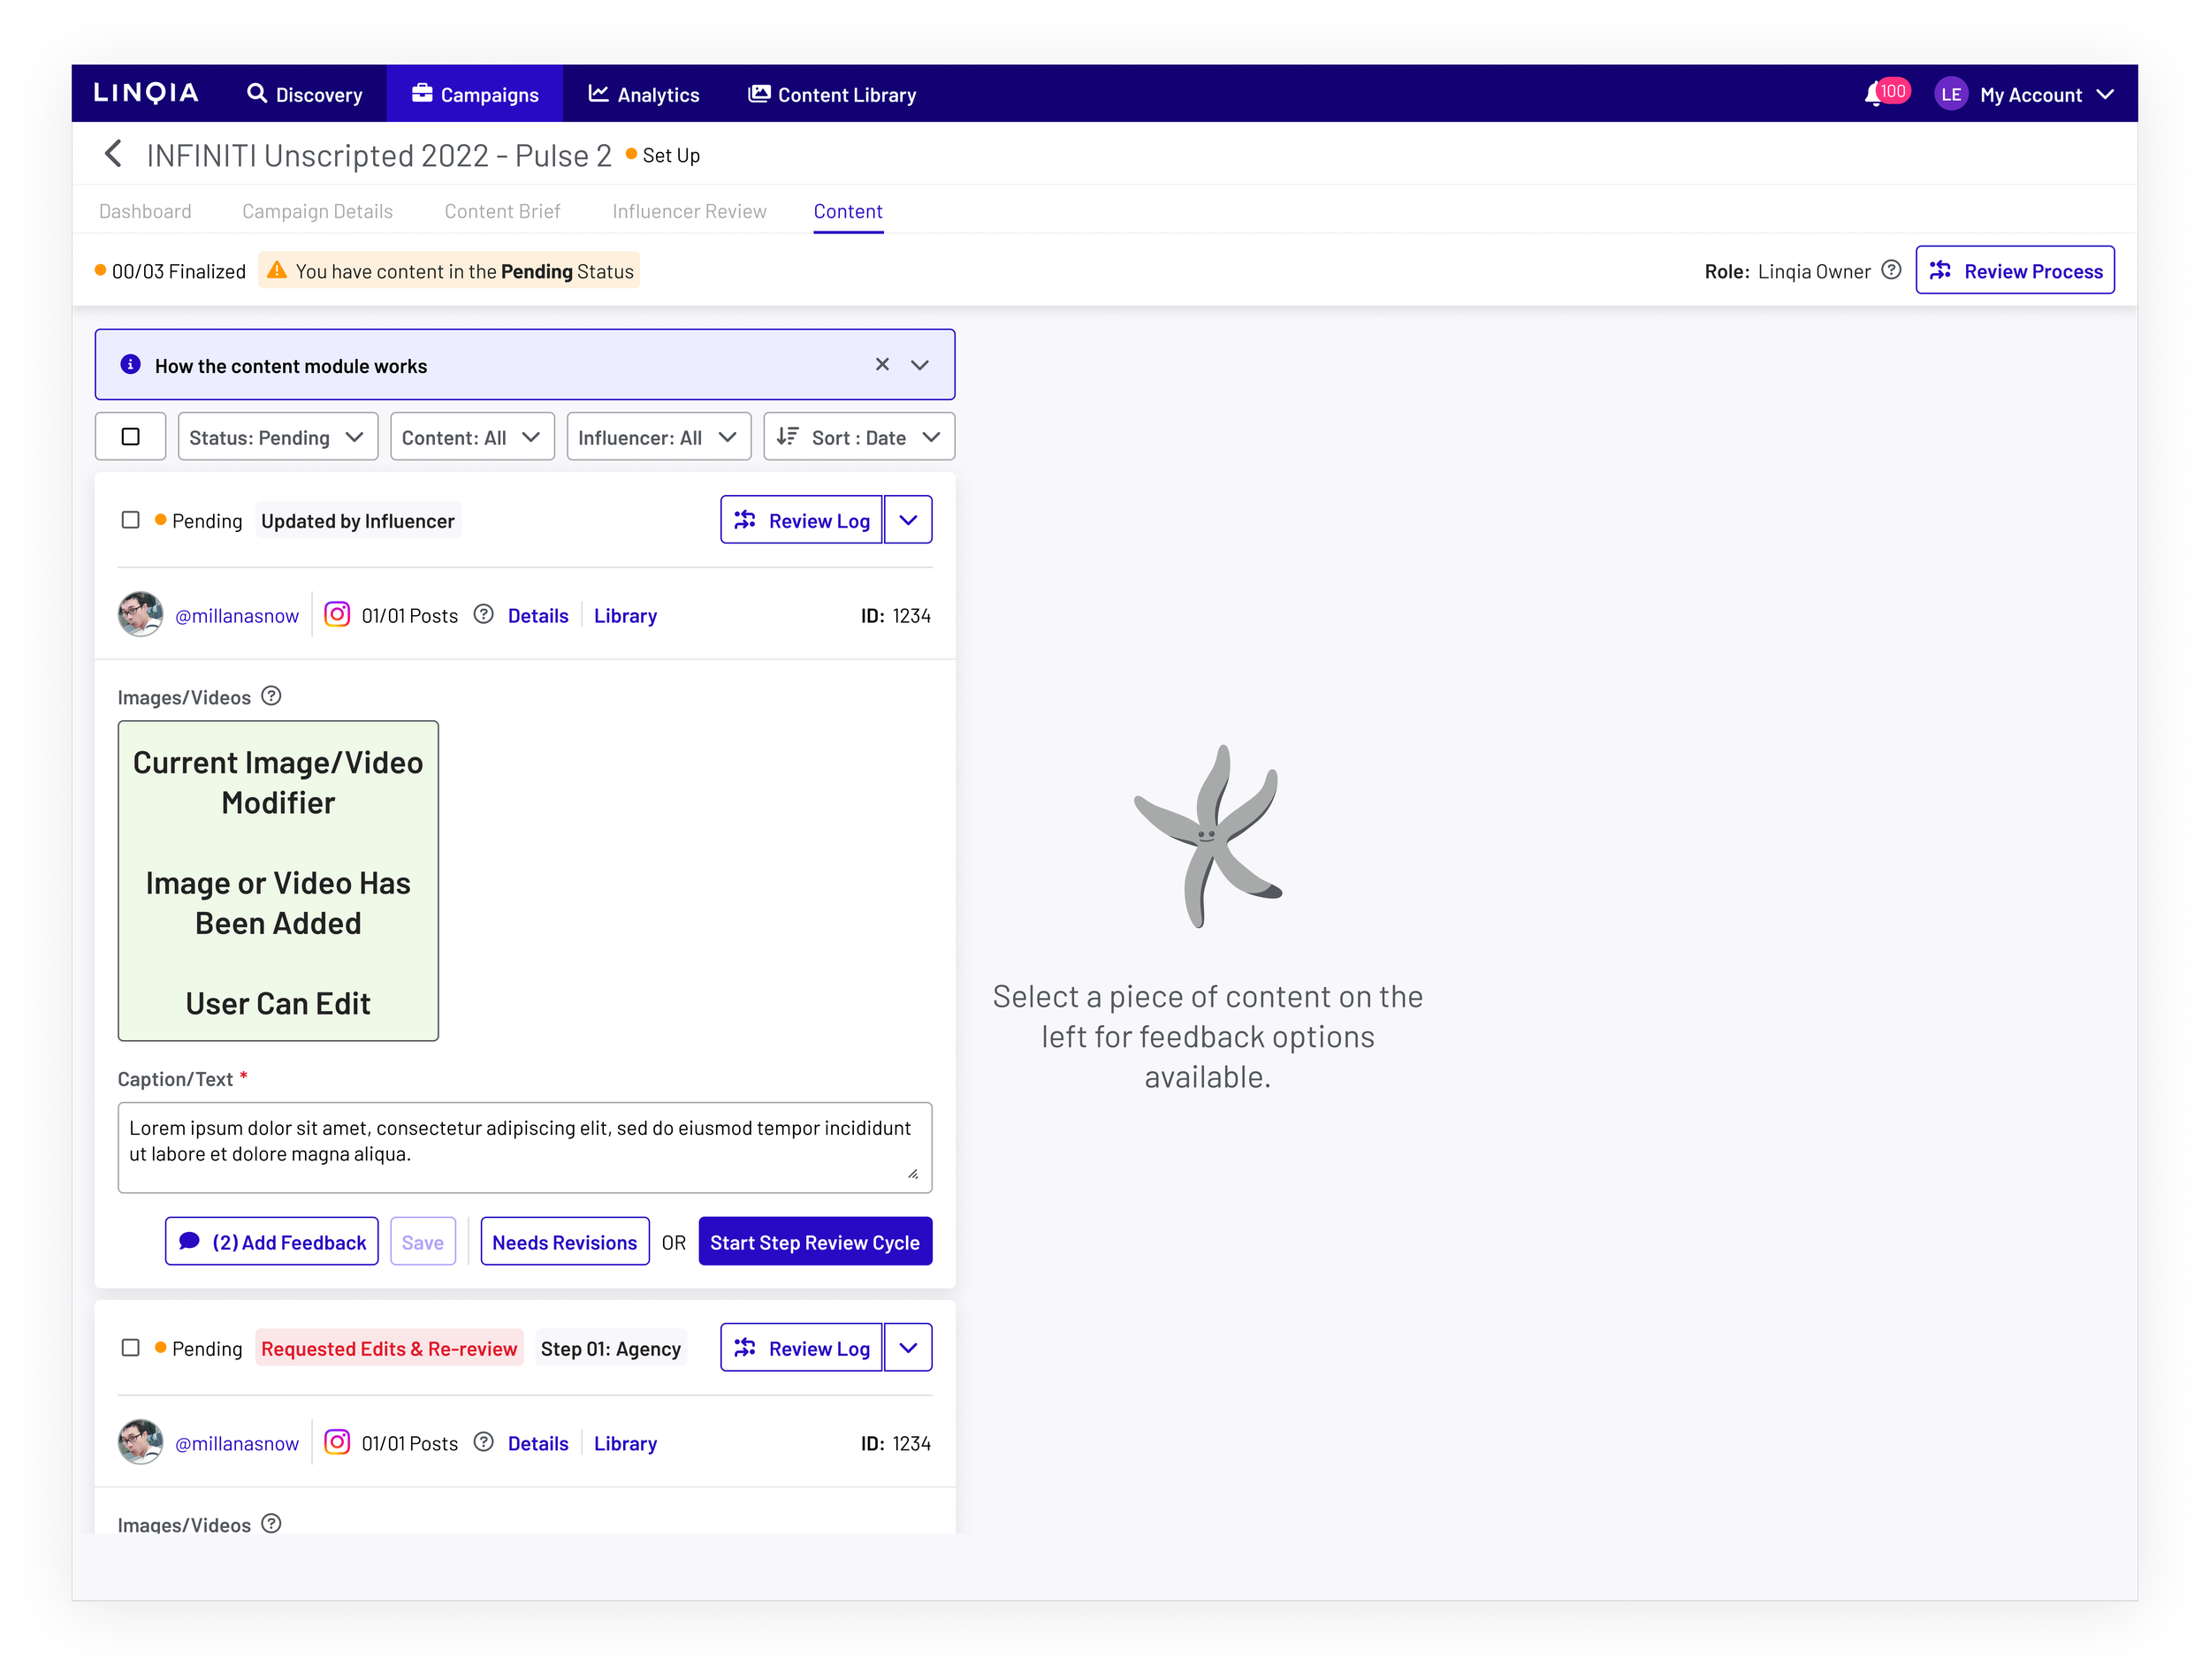Screen dimensions: 2210x1680
Task: Click the LE account avatar
Action: tap(1949, 95)
